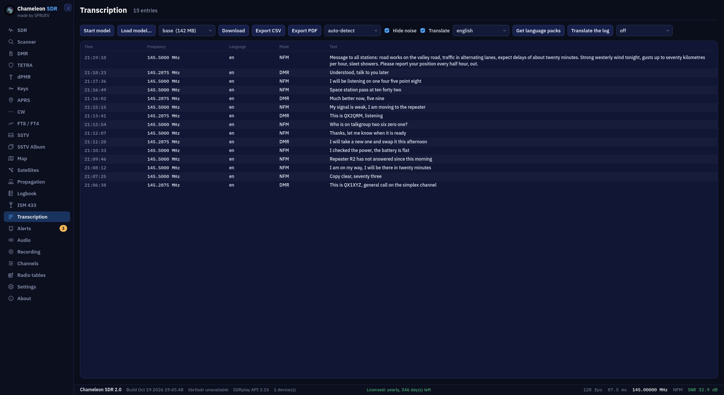Uncheck the Hide noise checkbox
Image resolution: width=724 pixels, height=395 pixels.
pyautogui.click(x=387, y=30)
